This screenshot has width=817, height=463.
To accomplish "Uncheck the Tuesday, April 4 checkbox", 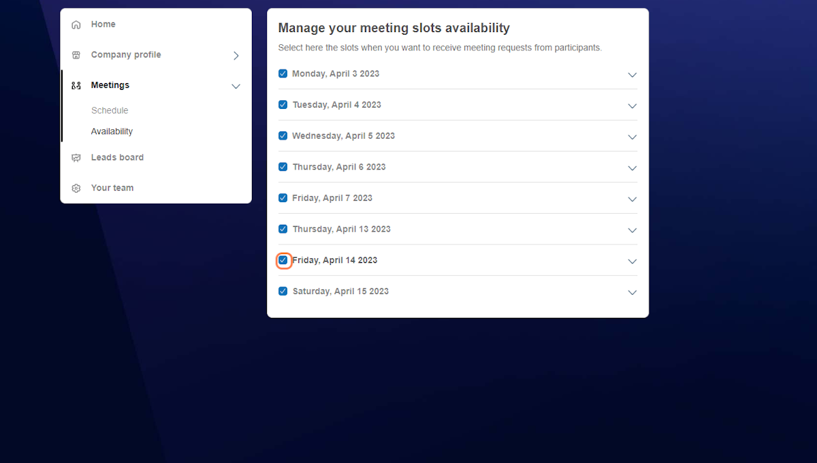I will [x=283, y=104].
